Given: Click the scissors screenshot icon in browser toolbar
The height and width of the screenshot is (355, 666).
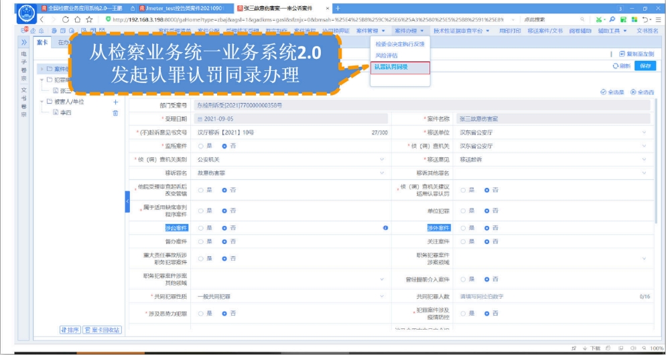Looking at the screenshot, I should (599, 19).
